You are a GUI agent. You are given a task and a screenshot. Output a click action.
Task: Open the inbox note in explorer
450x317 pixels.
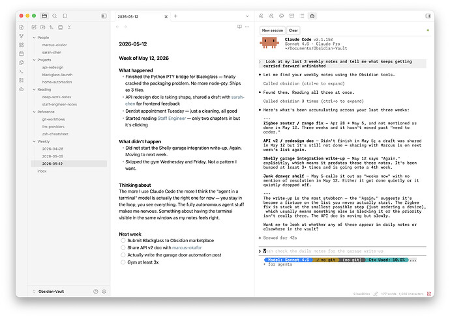(x=42, y=171)
